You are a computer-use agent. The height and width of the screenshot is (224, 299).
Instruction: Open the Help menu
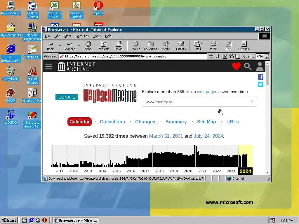point(108,36)
